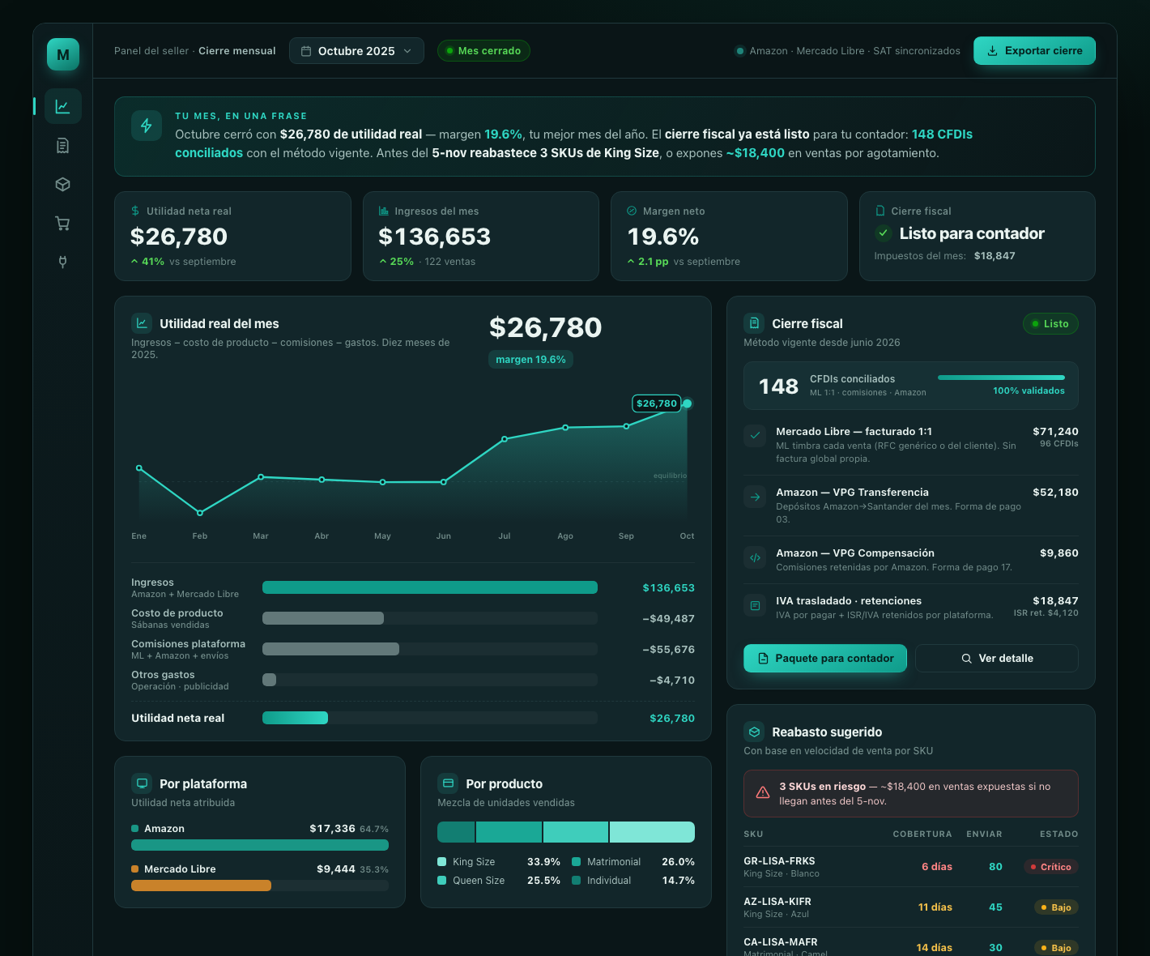Click the Feb data point on the chart

pos(200,513)
